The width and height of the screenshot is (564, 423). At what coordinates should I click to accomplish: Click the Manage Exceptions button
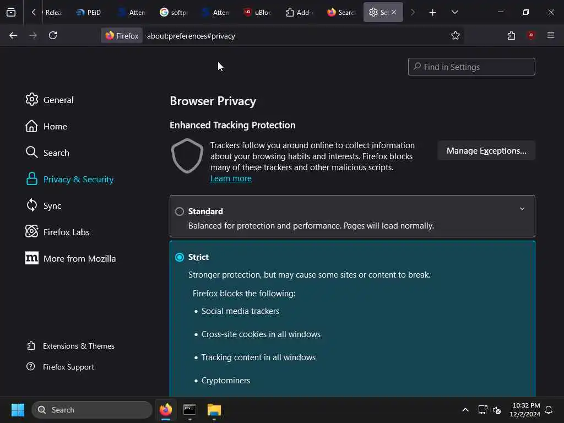486,151
